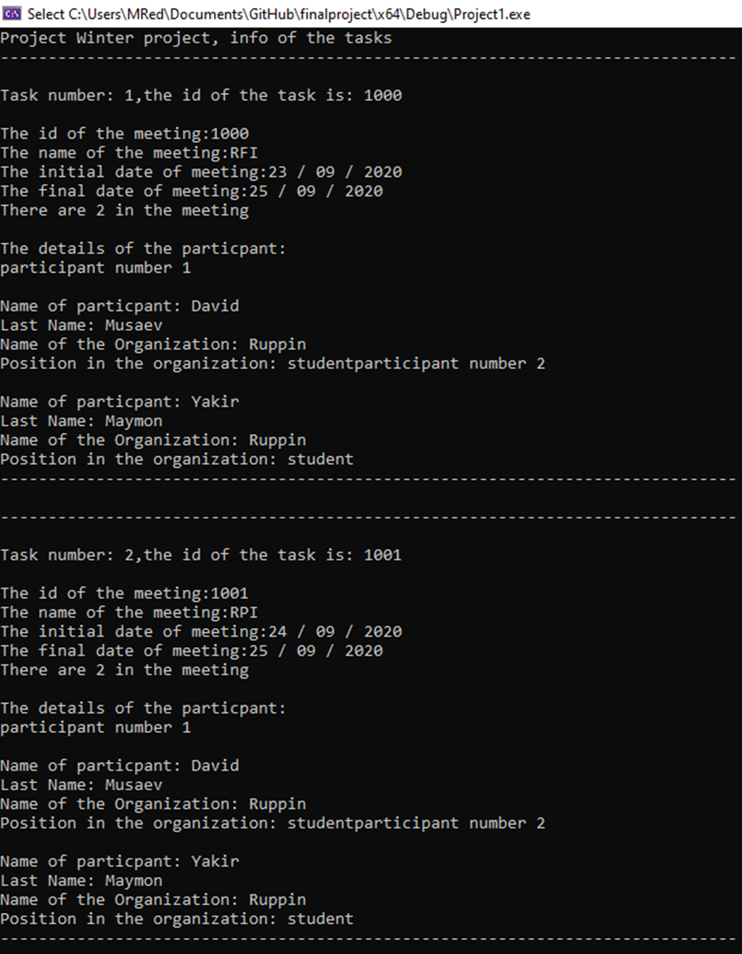
Task: Click the command prompt icon in title bar
Action: (10, 13)
